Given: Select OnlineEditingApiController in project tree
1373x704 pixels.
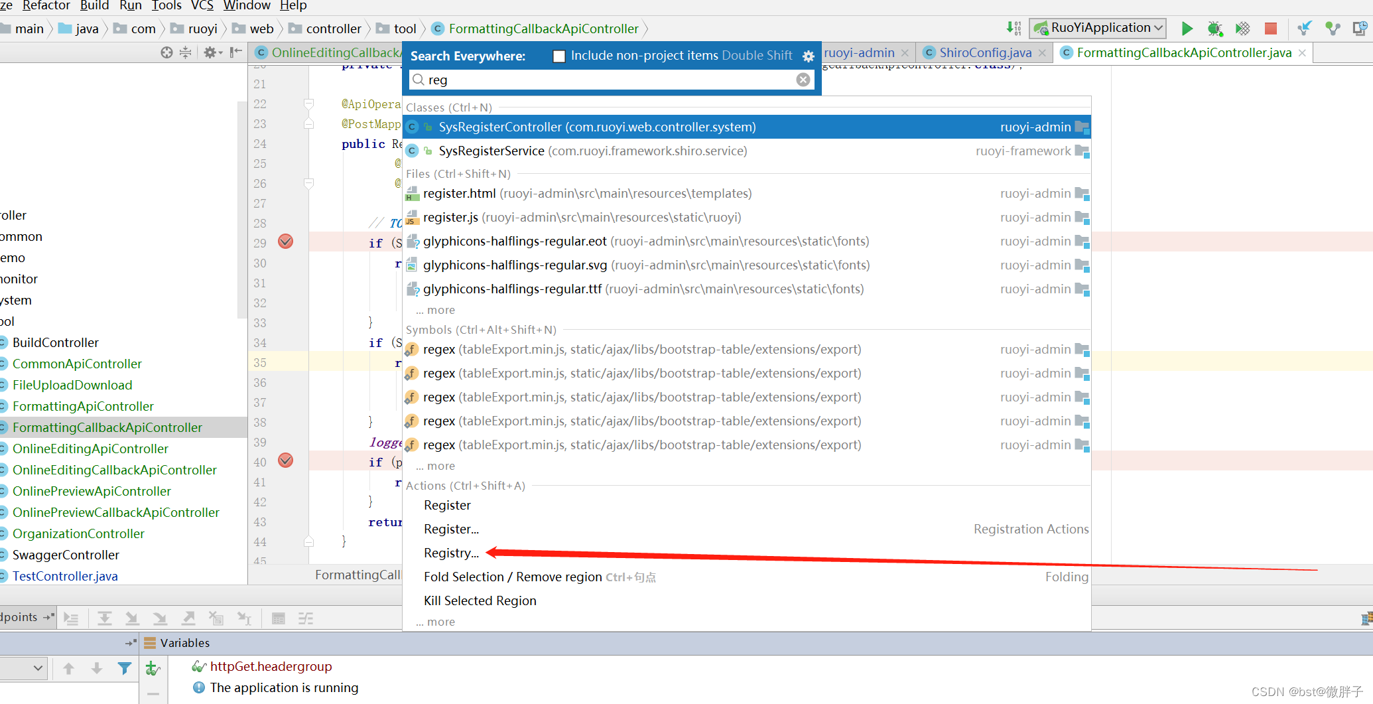Looking at the screenshot, I should pyautogui.click(x=90, y=449).
